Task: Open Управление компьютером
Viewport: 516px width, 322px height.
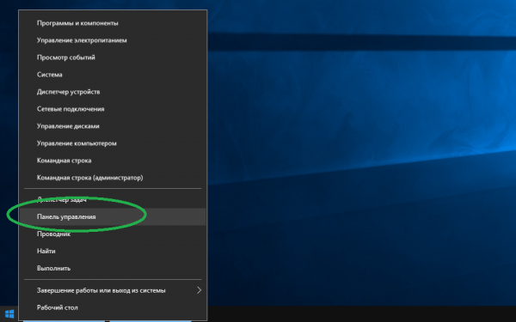Action: click(x=113, y=143)
